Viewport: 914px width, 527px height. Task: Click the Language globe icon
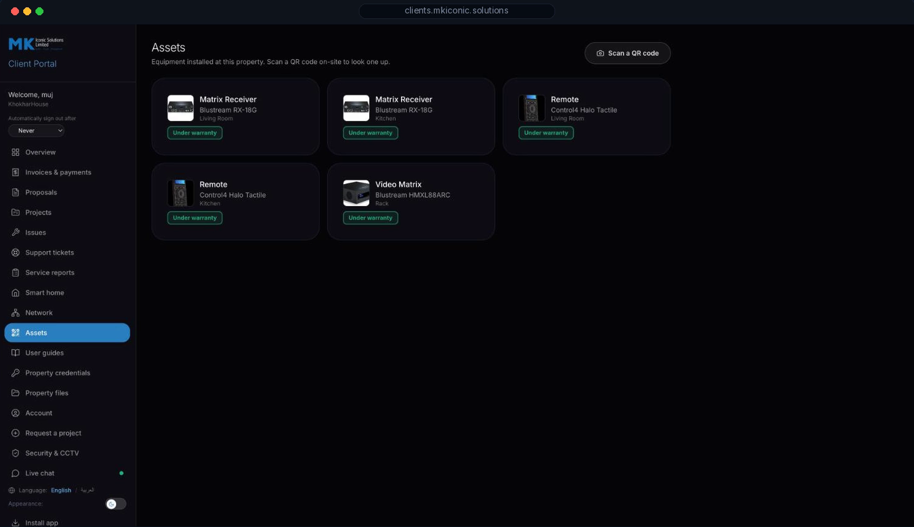[x=12, y=490]
